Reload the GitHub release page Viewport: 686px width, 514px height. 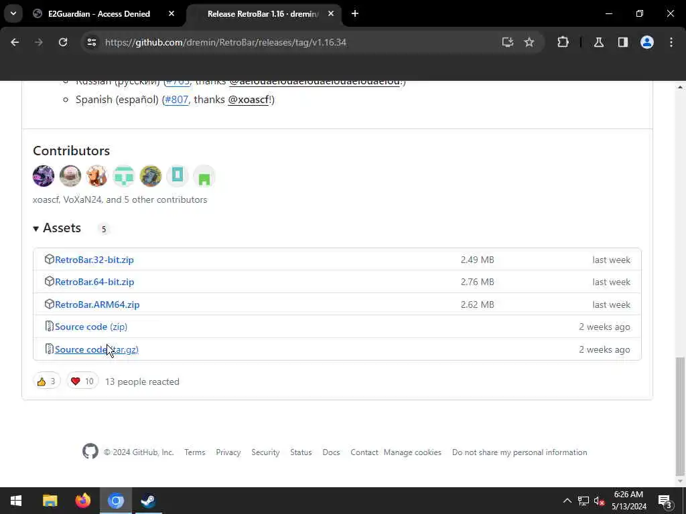click(63, 42)
